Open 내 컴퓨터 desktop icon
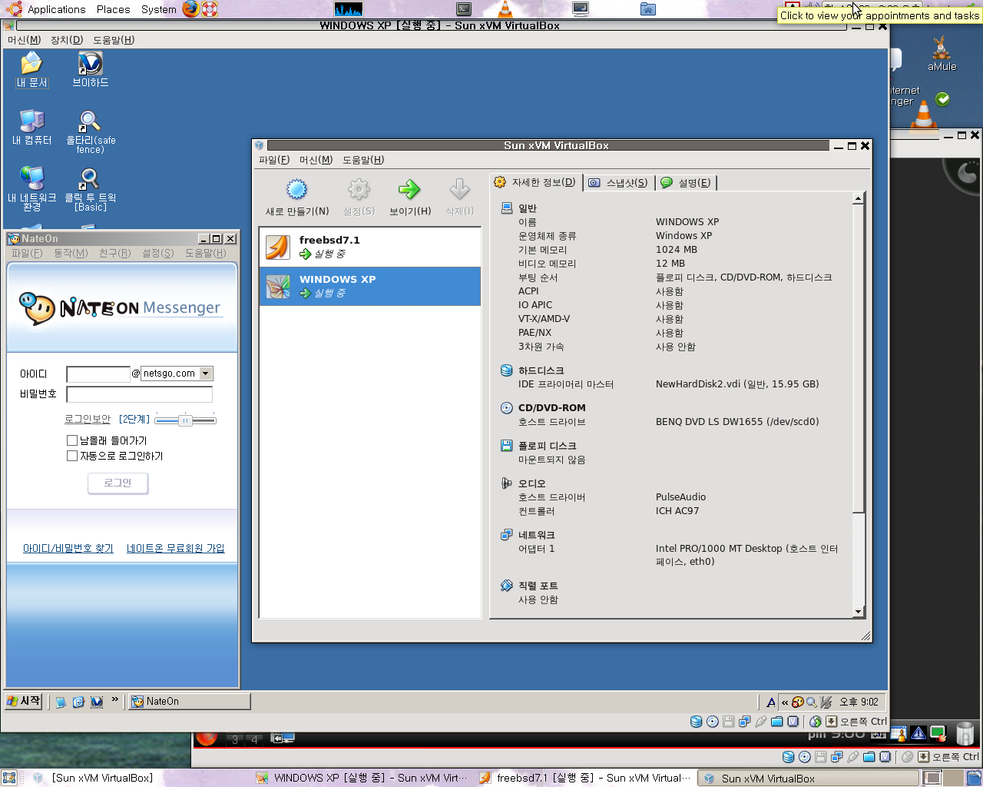The image size is (983, 787). click(x=32, y=127)
